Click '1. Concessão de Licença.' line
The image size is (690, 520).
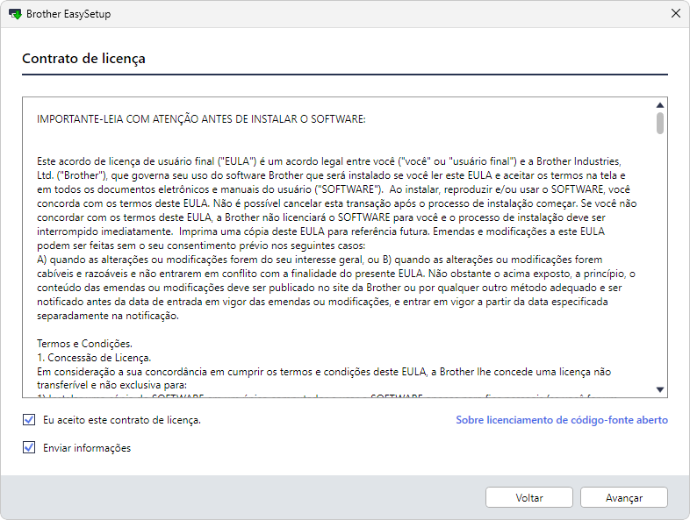point(94,358)
